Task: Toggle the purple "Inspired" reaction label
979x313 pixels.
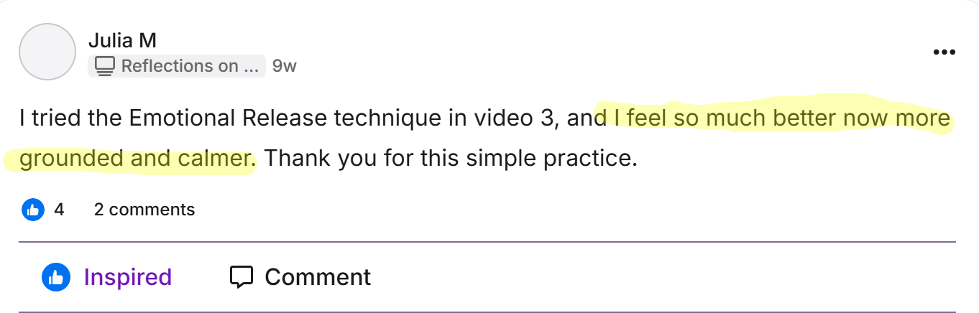Action: 127,277
